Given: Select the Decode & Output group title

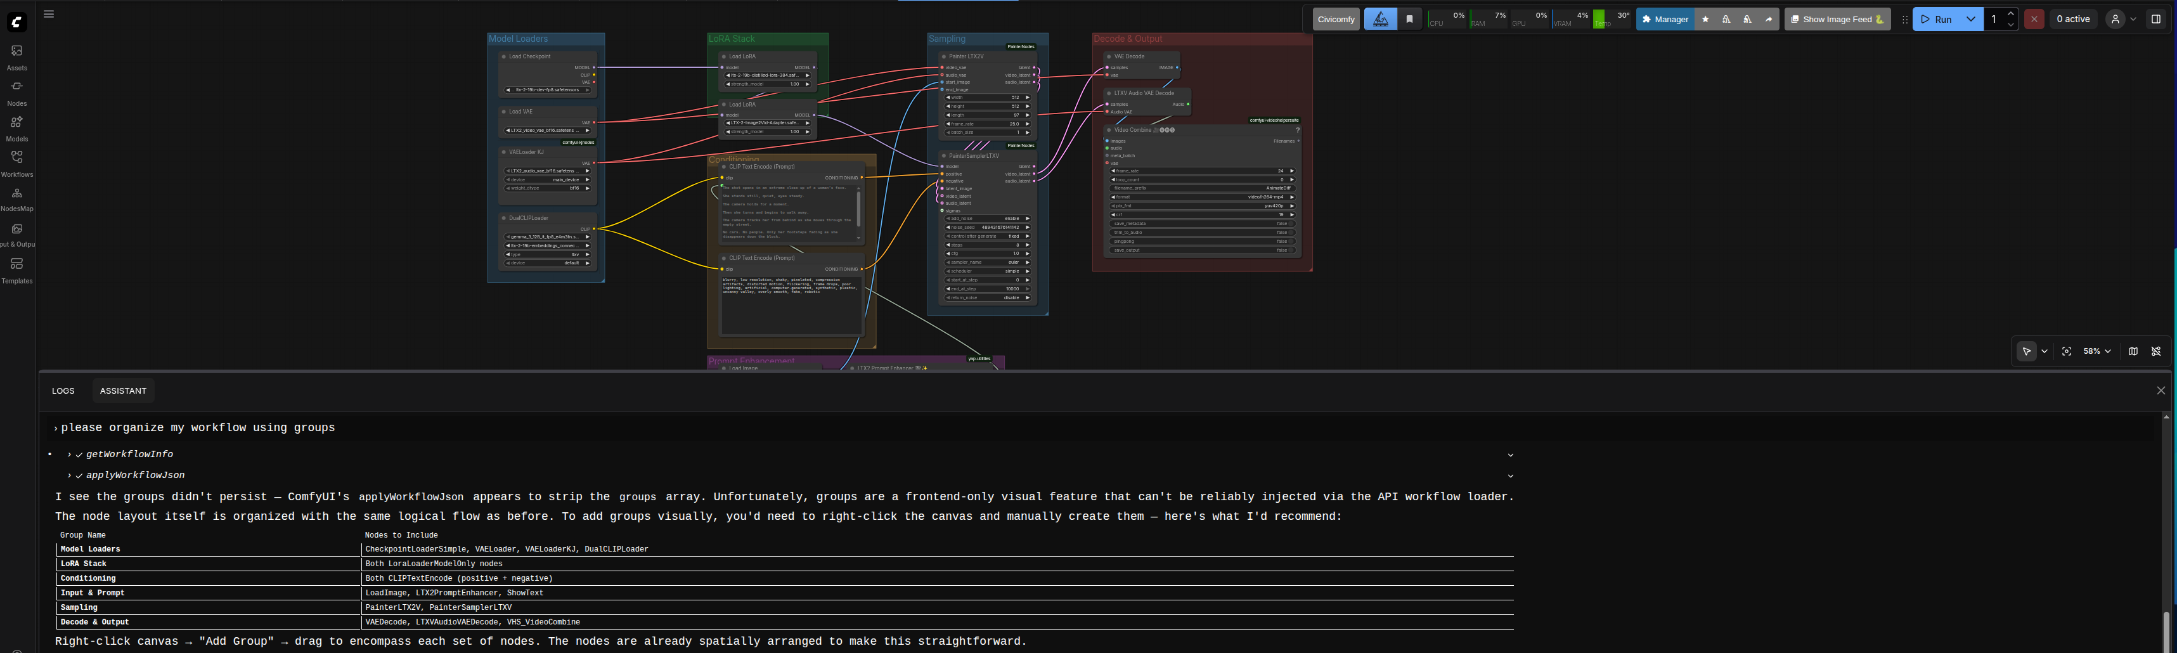Looking at the screenshot, I should point(1127,39).
